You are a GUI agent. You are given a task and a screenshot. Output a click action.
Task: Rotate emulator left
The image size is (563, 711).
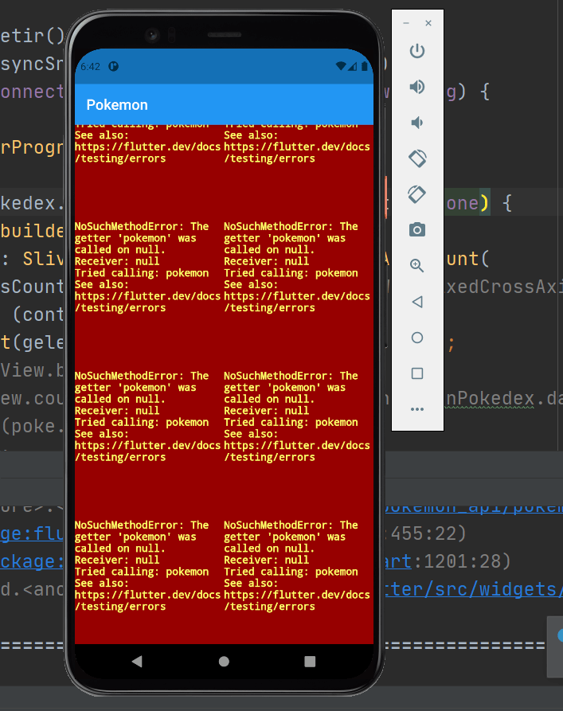point(417,158)
